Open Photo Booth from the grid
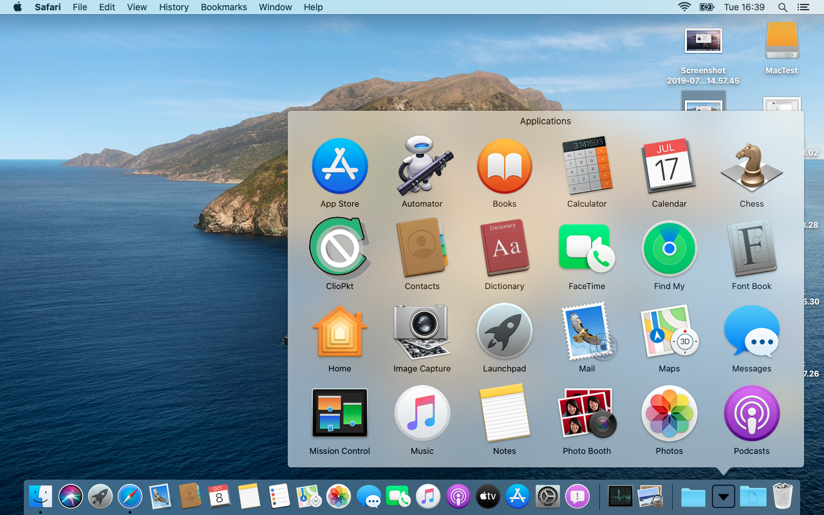Viewport: 824px width, 515px height. (587, 413)
